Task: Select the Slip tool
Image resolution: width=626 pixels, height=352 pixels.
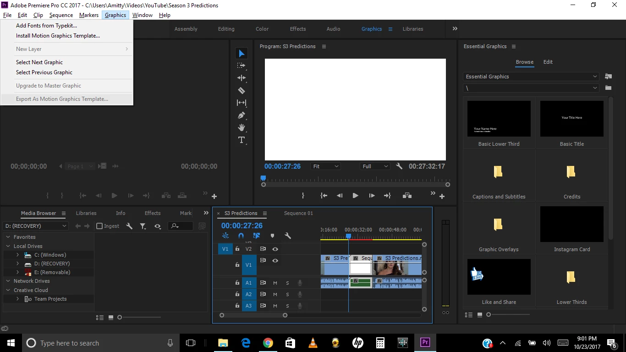Action: pos(242,103)
